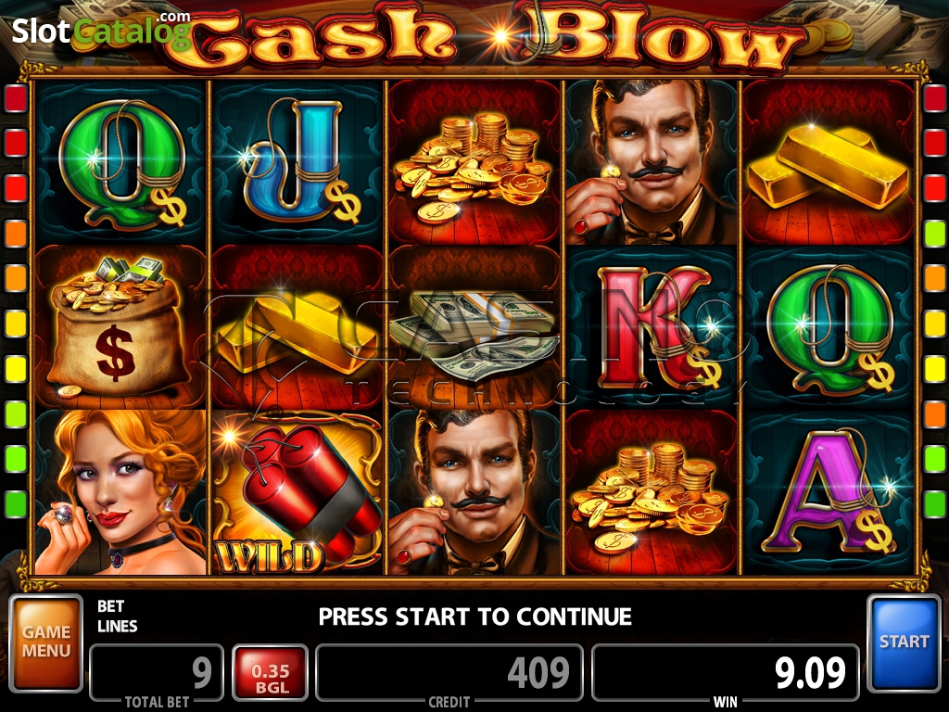949x712 pixels.
Task: Click the green Q symbol in the first reel
Action: (120, 162)
